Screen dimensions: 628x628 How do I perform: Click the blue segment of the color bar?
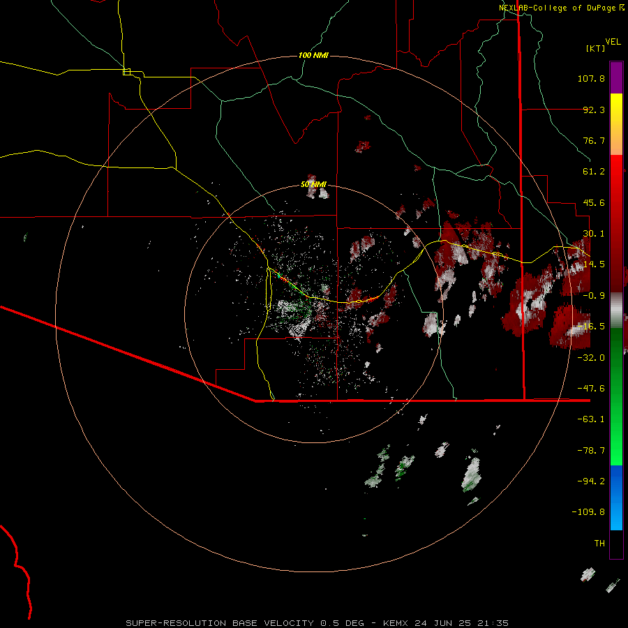616,498
